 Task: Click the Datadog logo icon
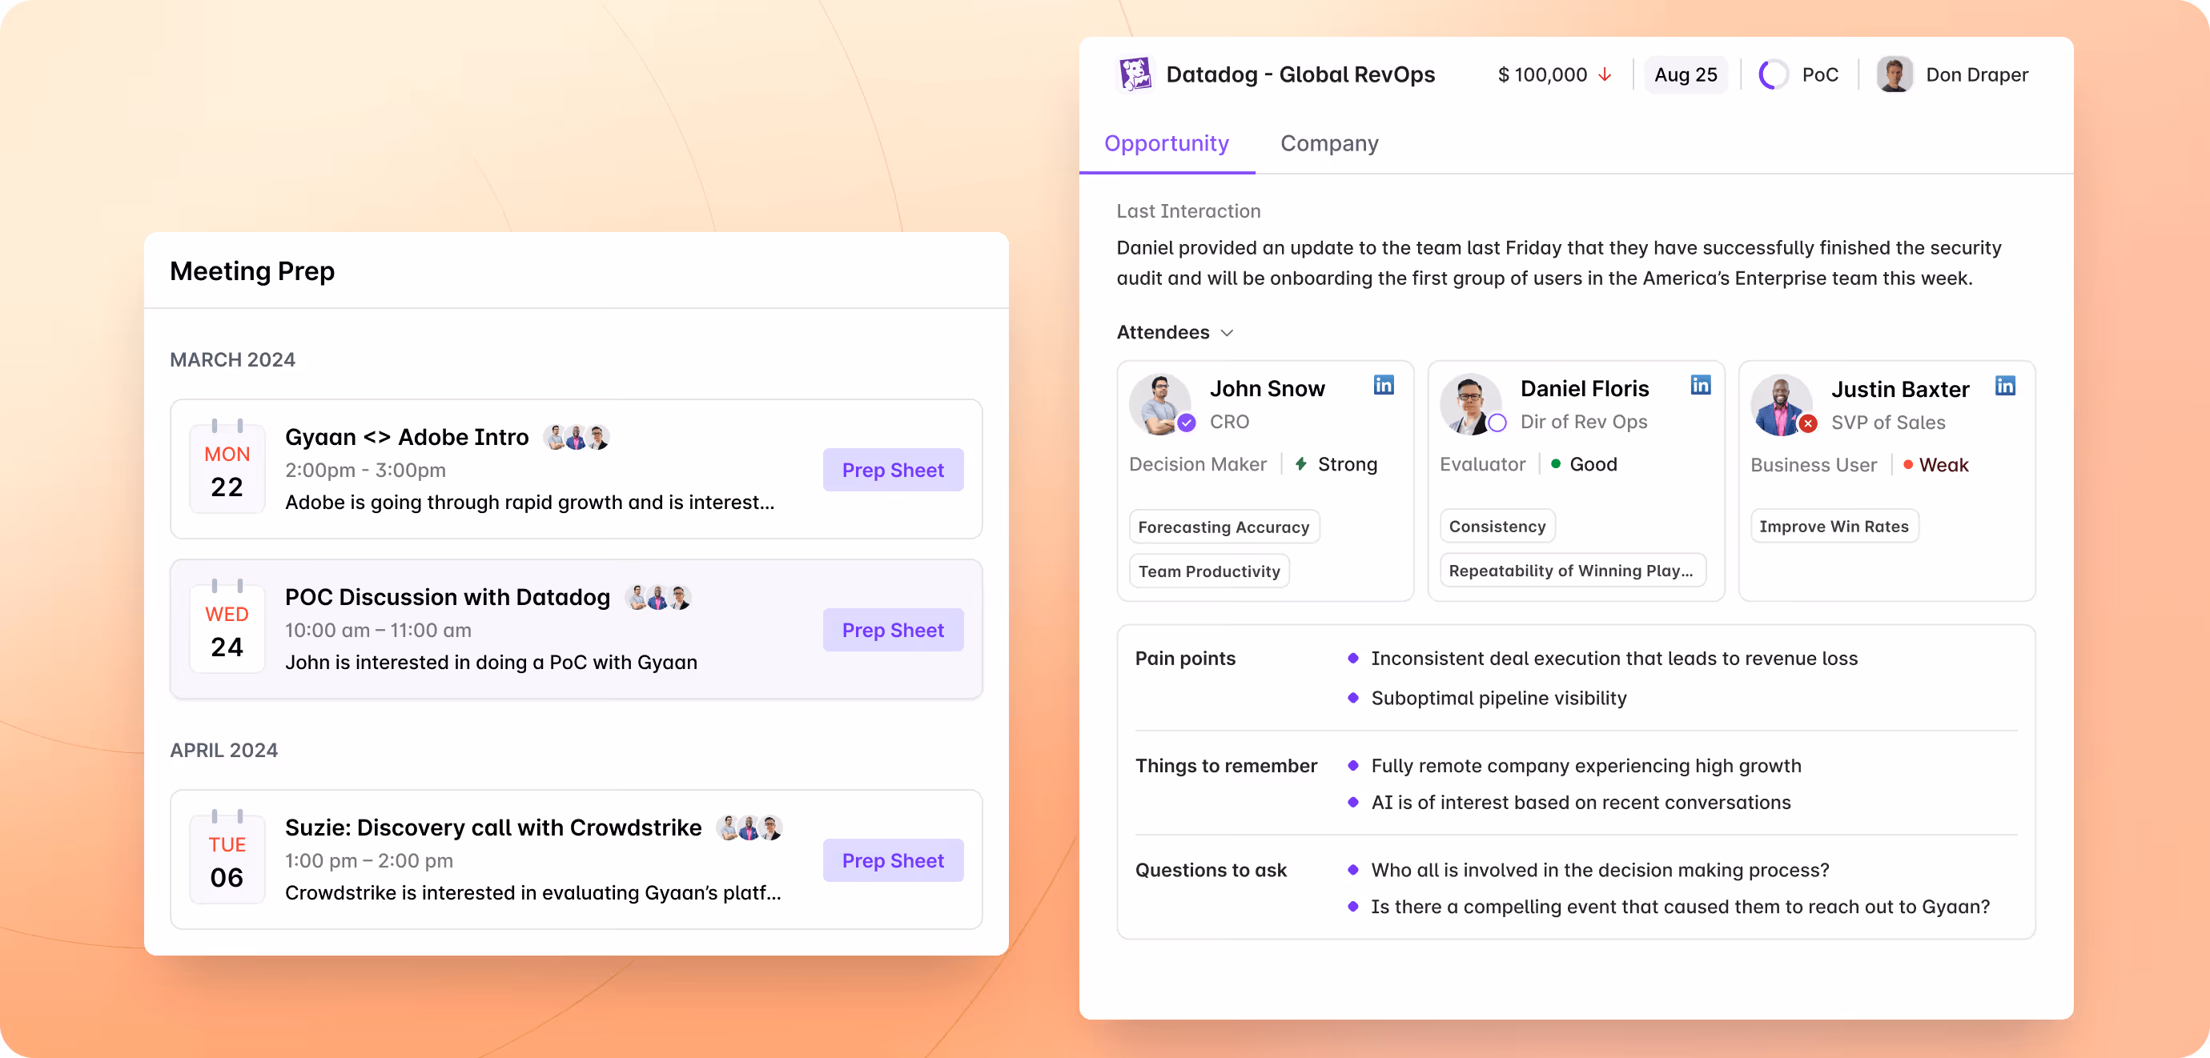(x=1136, y=74)
